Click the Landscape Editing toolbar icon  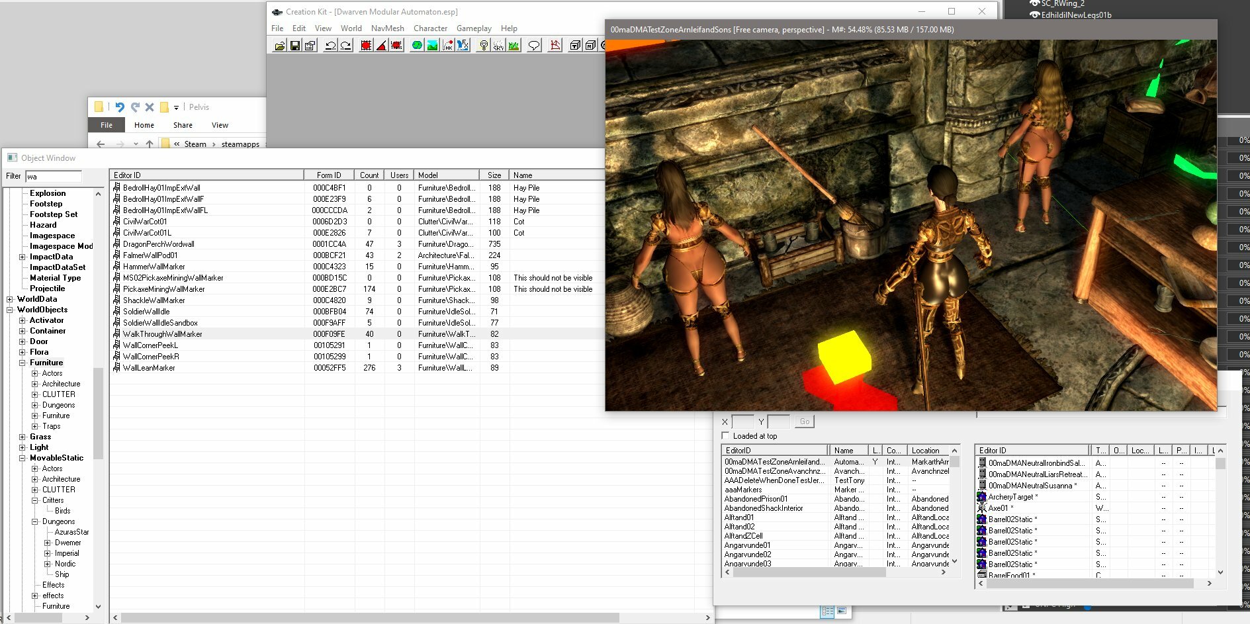click(432, 45)
